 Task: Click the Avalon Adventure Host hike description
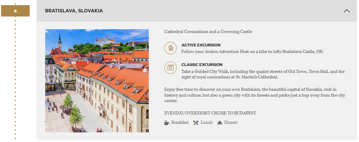(x=252, y=52)
